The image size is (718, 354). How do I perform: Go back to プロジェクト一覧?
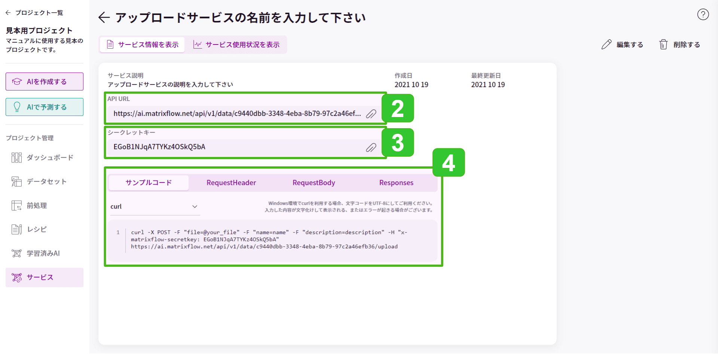(x=34, y=13)
